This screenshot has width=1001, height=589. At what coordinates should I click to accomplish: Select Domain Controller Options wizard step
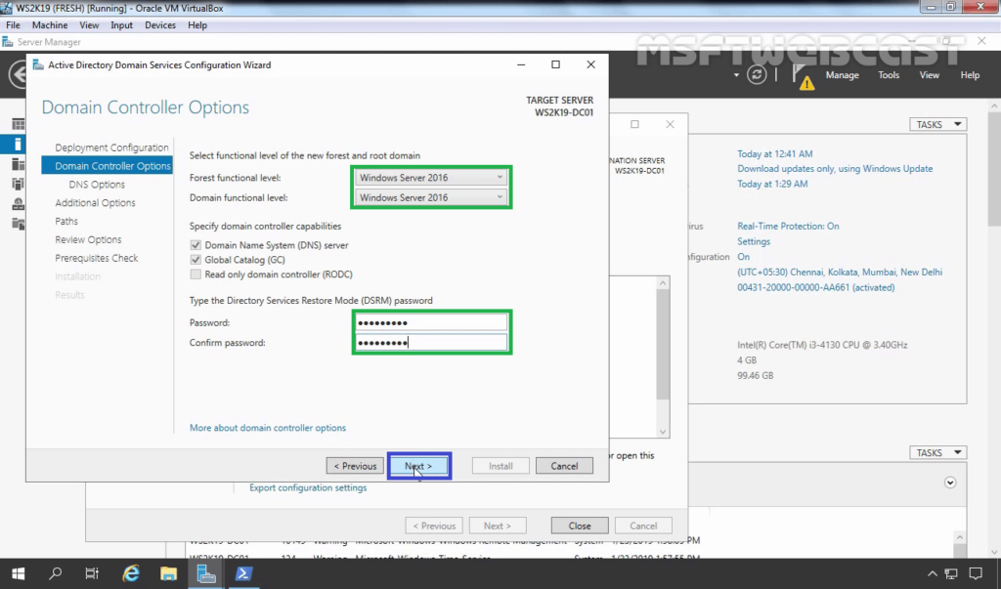(x=108, y=166)
